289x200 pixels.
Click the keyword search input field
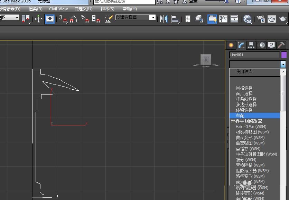tap(124, 2)
